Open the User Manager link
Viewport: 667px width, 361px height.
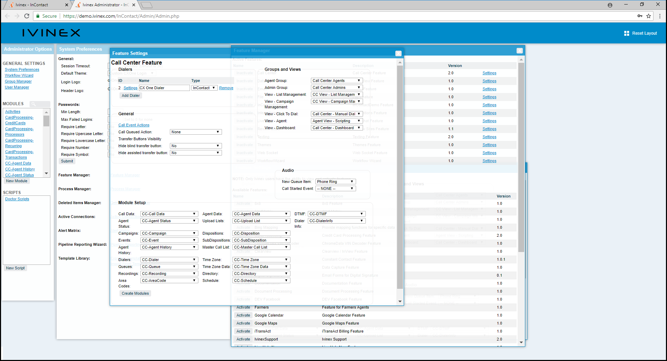[17, 87]
